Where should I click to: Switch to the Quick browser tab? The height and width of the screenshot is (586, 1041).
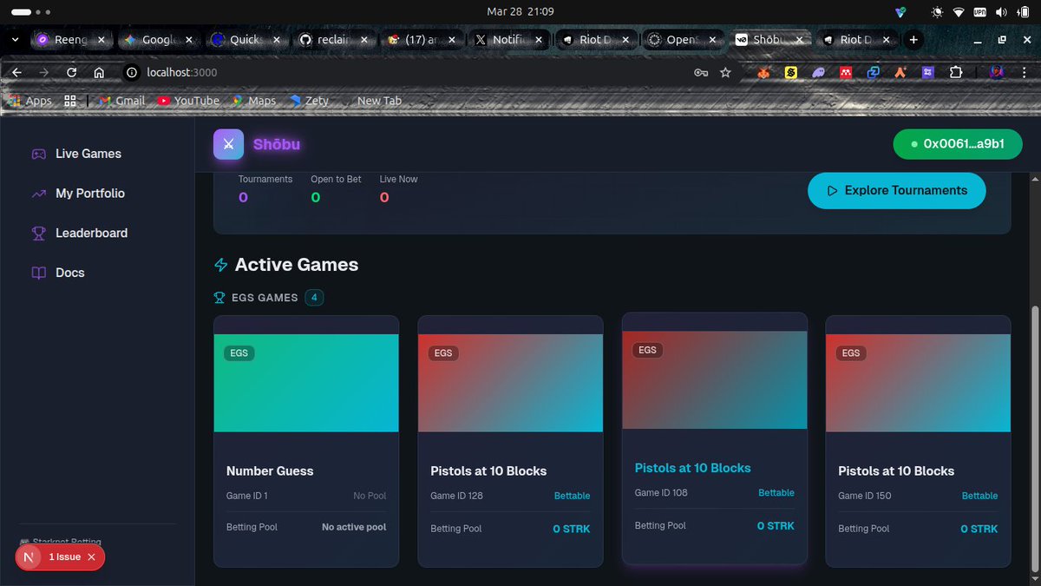[x=246, y=40]
